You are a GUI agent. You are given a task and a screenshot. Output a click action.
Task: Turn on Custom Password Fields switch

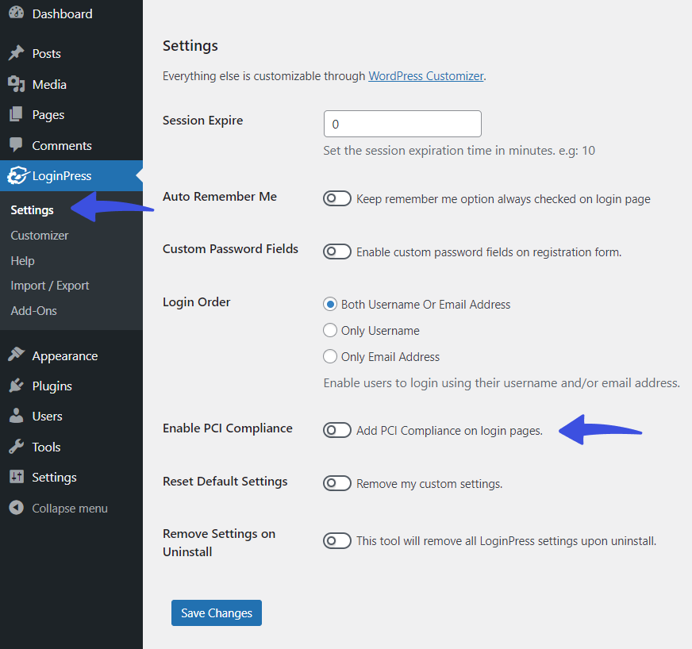pos(336,252)
